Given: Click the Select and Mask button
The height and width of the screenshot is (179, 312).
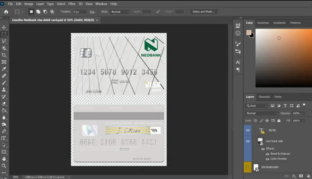Looking at the screenshot, I should click(x=203, y=11).
